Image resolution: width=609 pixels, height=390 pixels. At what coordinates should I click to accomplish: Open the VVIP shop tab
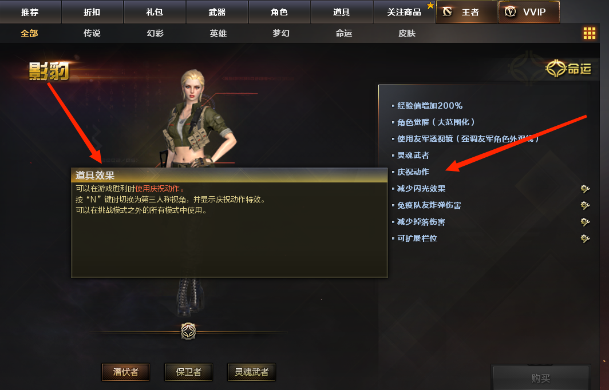[x=529, y=12]
